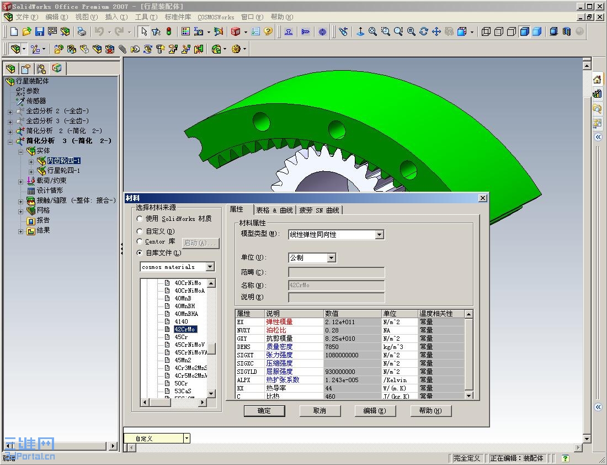Open the ConfigurationManager tab icon
The width and height of the screenshot is (607, 465).
pos(41,69)
